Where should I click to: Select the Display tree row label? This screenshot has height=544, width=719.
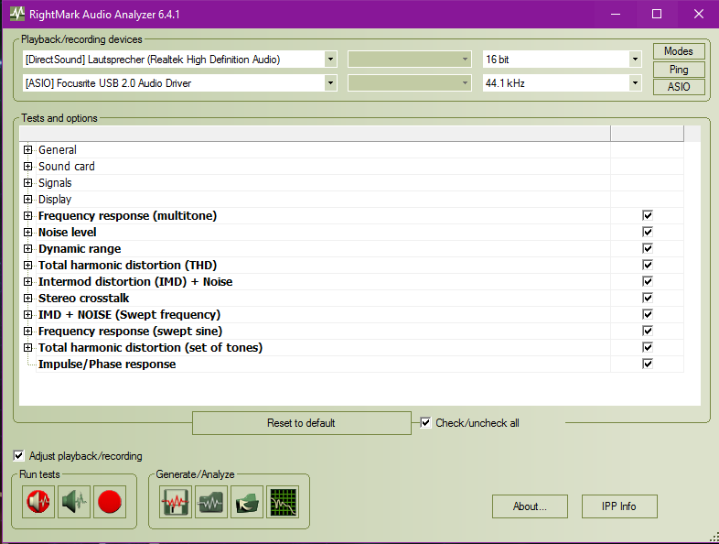(55, 200)
